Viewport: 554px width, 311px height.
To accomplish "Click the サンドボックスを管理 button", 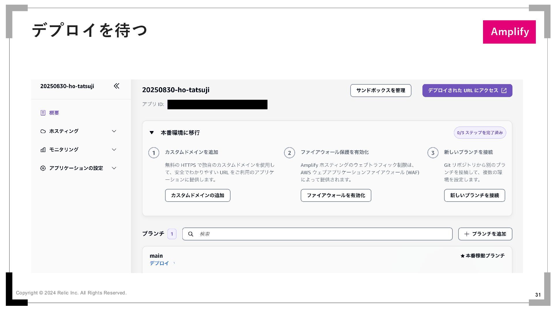I will click(x=381, y=90).
